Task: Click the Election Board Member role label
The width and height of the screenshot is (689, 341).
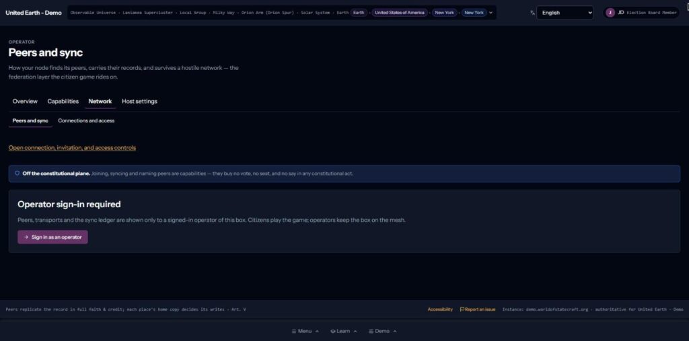Action: pos(651,13)
